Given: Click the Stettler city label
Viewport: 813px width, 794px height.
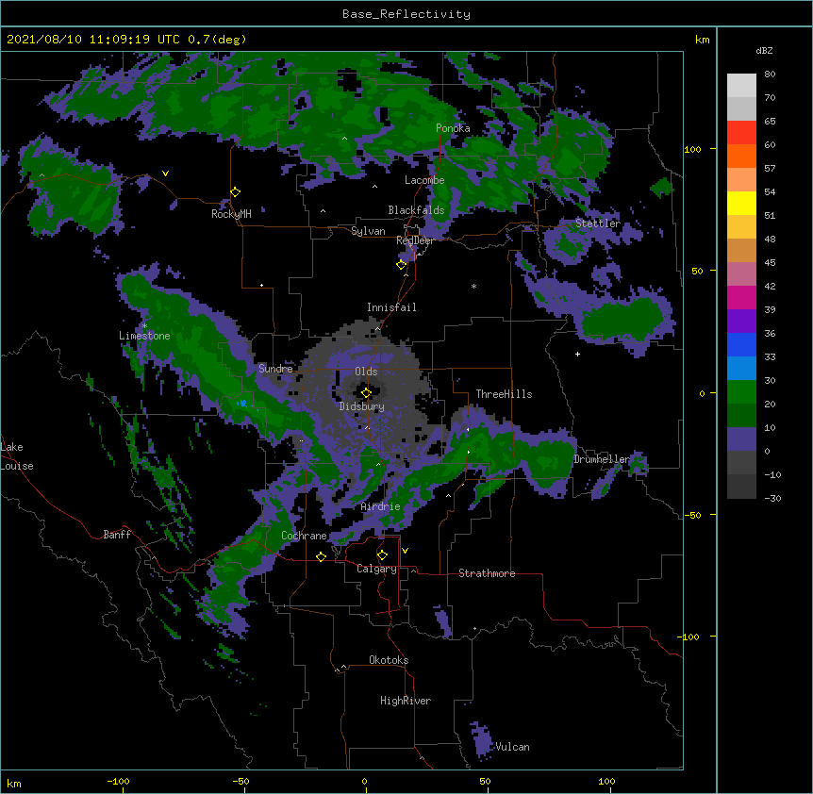Looking at the screenshot, I should [598, 223].
